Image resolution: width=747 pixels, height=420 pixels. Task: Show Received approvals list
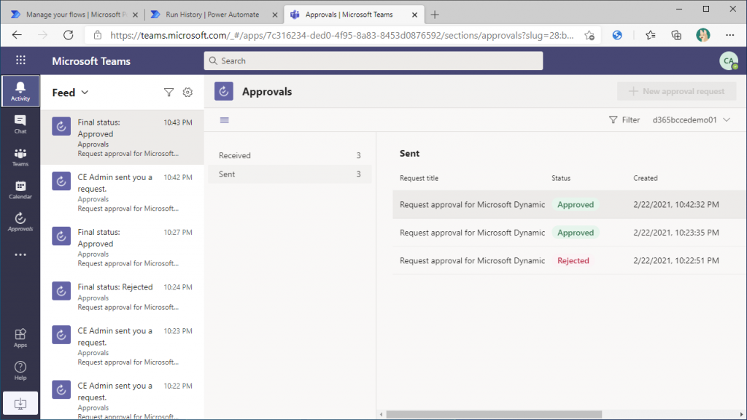tap(290, 156)
